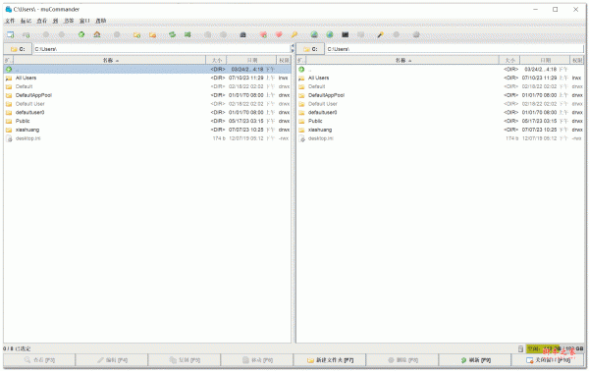Open the left panel C: drive dropdown
Screen dimensions: 589x371
click(18, 49)
